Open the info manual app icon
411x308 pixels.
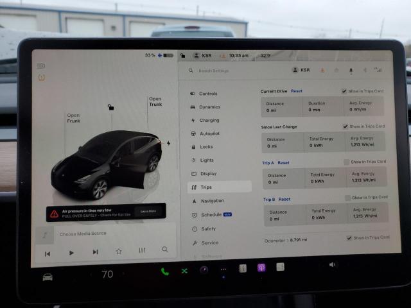(x=243, y=268)
